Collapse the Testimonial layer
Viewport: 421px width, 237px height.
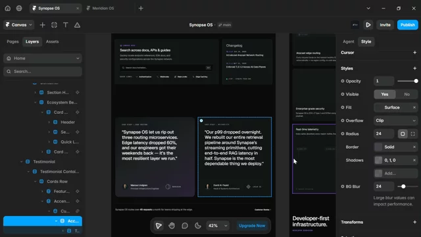click(x=21, y=162)
